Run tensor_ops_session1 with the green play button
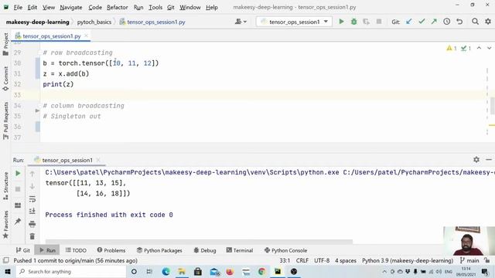The height and width of the screenshot is (278, 495). [x=341, y=22]
